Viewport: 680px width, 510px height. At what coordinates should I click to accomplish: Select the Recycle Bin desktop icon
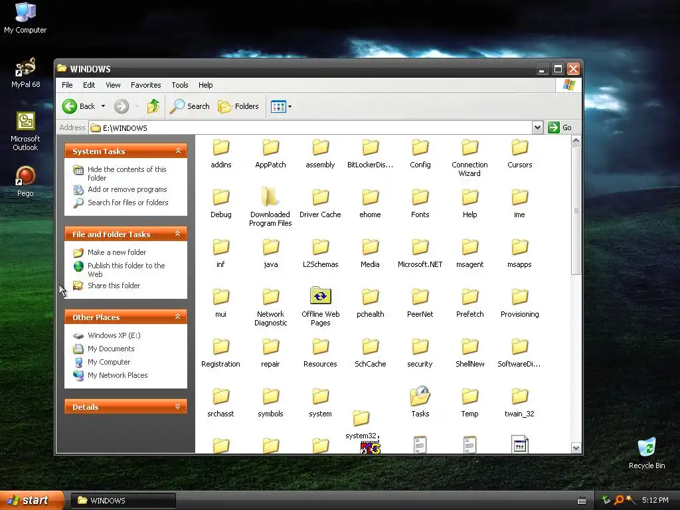[647, 453]
